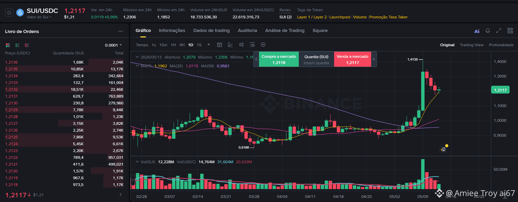Select the 15m time interval
This screenshot has height=202, width=518.
[x=163, y=45]
